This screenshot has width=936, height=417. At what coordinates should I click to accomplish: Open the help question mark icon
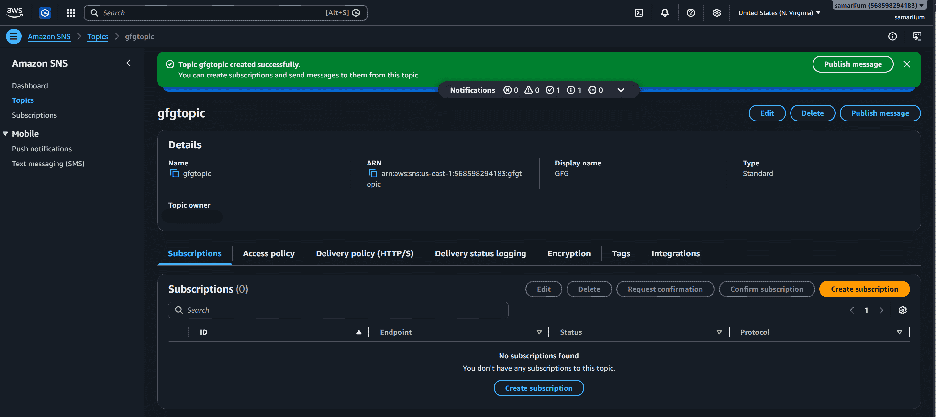[691, 13]
